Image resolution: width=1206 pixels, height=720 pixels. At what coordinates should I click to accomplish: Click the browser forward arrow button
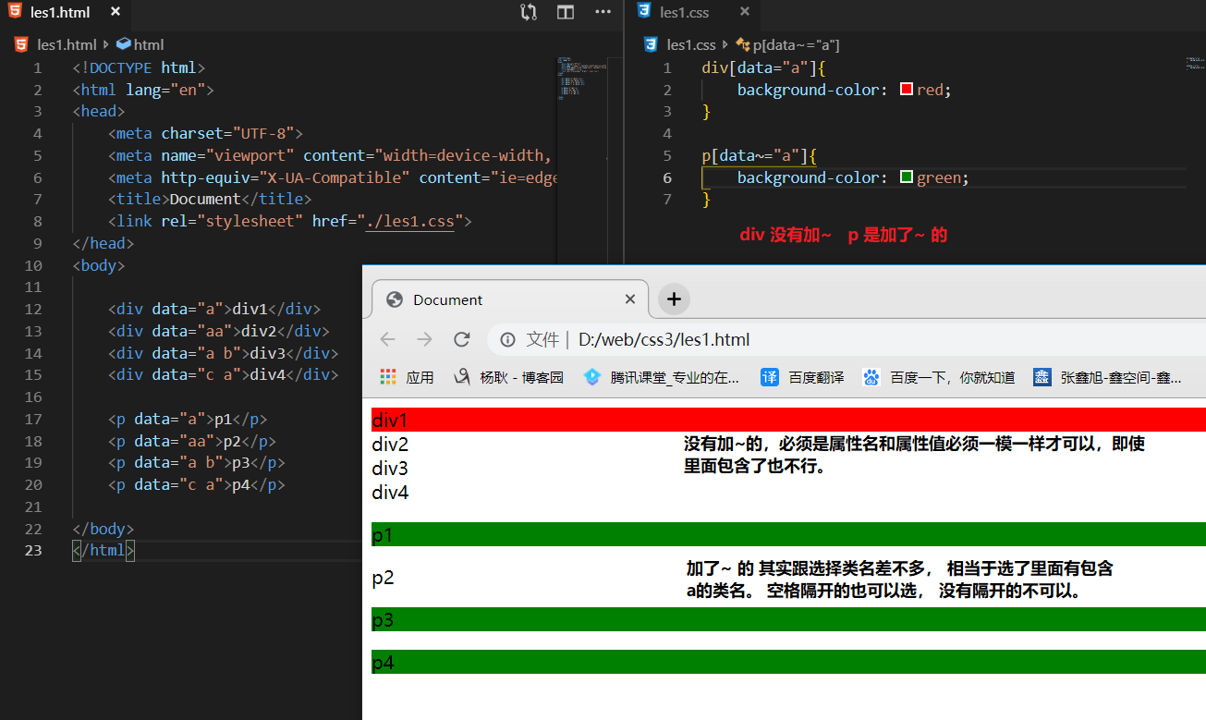424,339
